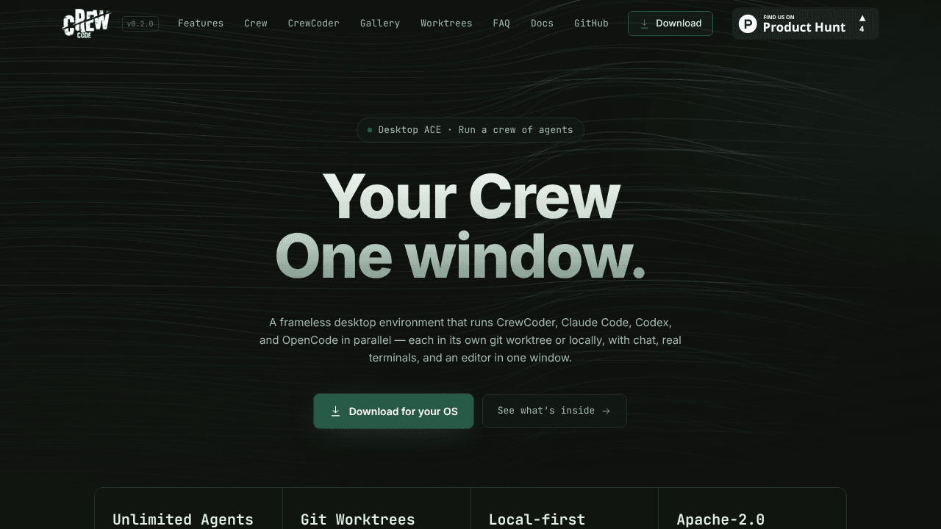The height and width of the screenshot is (529, 941).
Task: Click the v0.2.0 version badge
Action: coord(140,24)
